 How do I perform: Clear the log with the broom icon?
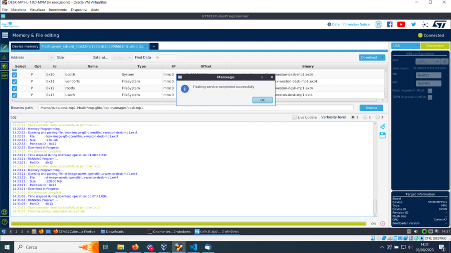(x=382, y=126)
